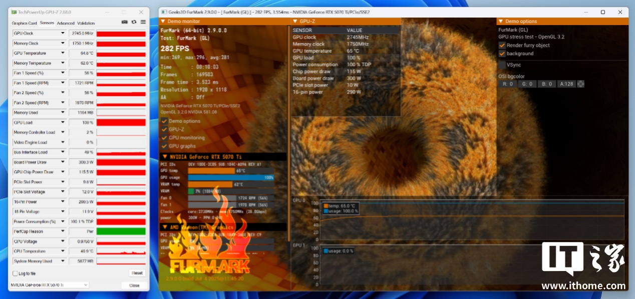Enable the VSync checkbox

coord(502,64)
